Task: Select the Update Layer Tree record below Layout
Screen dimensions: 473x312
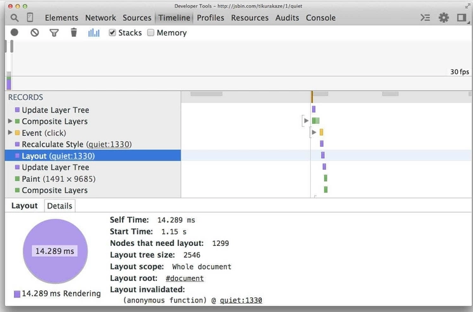Action: (93, 167)
